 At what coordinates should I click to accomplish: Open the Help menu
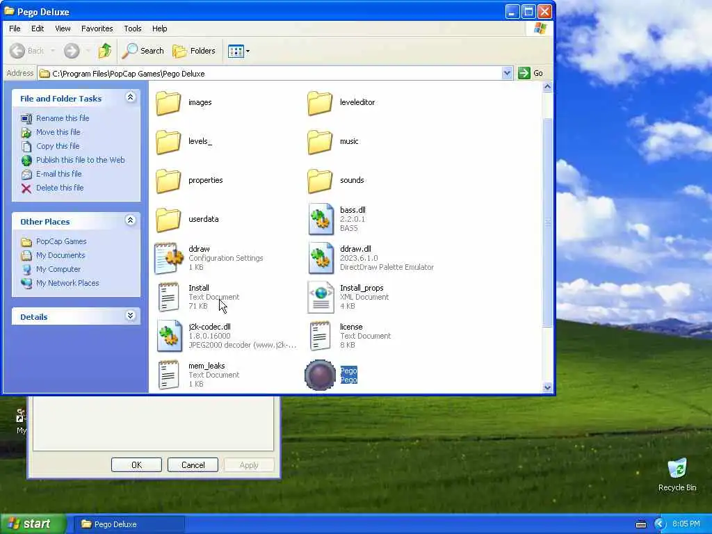point(159,29)
